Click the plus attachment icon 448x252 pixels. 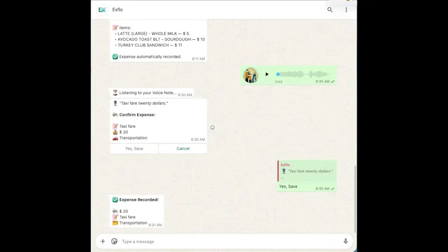click(x=103, y=241)
